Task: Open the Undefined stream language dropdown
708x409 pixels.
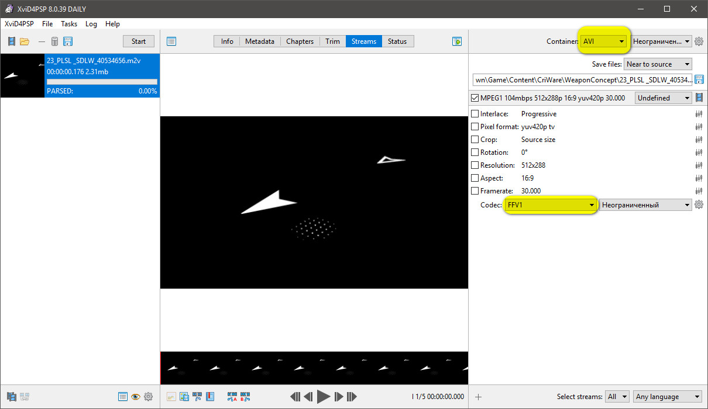Action: tap(664, 98)
